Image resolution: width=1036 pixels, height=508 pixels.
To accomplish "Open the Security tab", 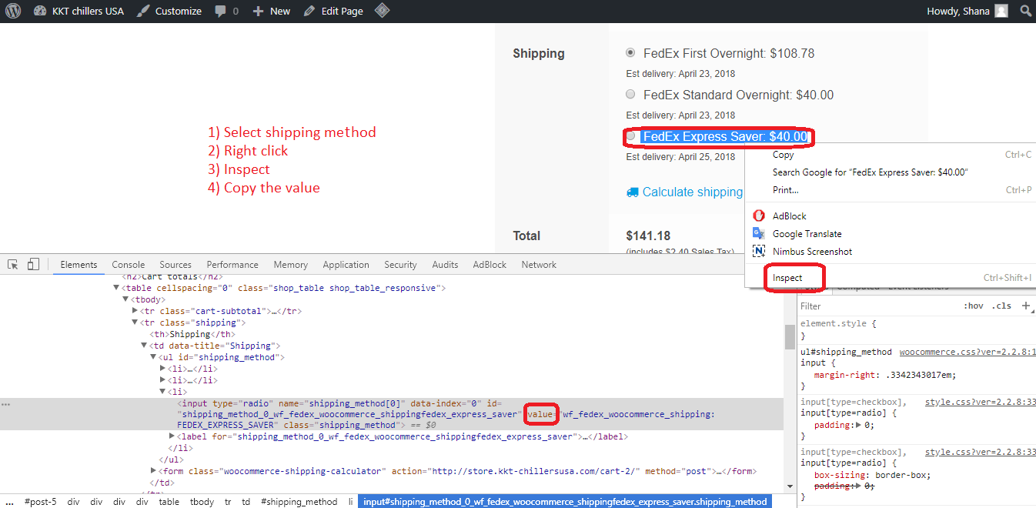I will tap(400, 264).
